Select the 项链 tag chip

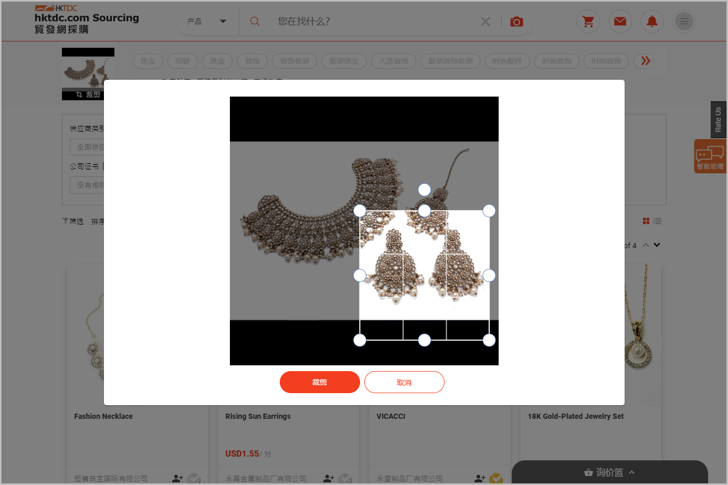[x=182, y=61]
